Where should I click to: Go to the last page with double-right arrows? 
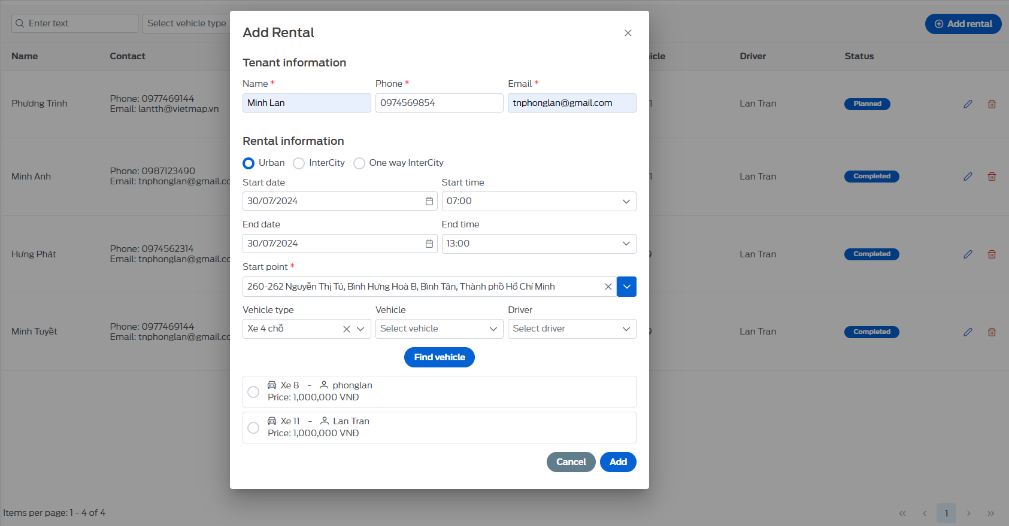pos(991,513)
